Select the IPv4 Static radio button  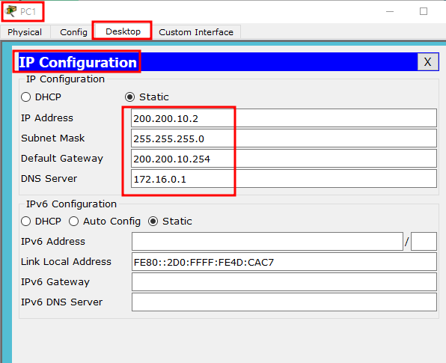[x=129, y=97]
